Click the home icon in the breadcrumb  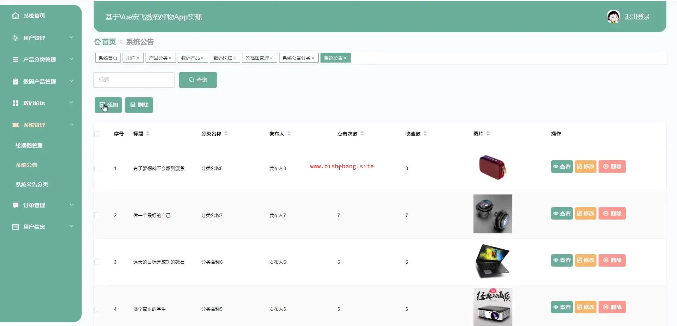point(98,42)
